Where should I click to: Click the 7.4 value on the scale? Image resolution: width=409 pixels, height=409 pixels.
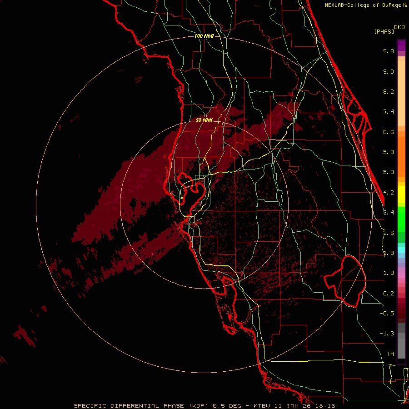click(x=389, y=112)
